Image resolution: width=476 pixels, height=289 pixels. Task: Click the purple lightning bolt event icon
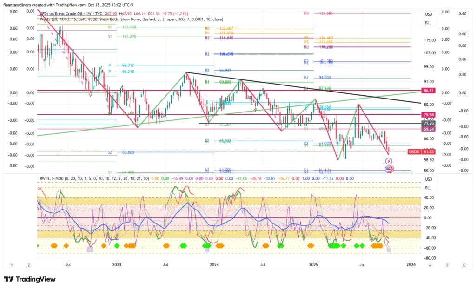click(389, 161)
